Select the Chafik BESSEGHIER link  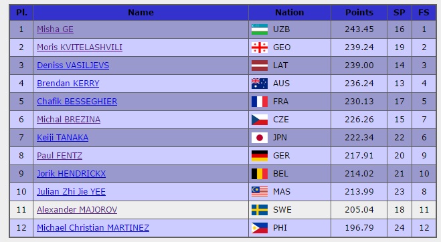[77, 102]
